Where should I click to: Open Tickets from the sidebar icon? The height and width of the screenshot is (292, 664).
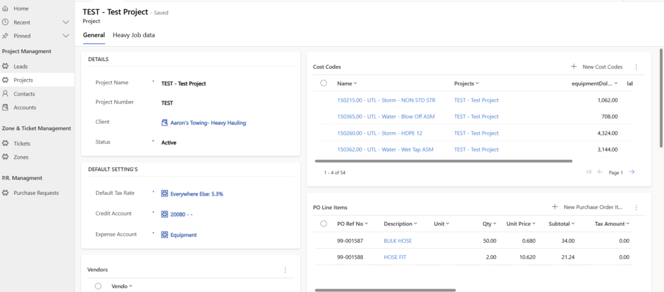pyautogui.click(x=6, y=143)
